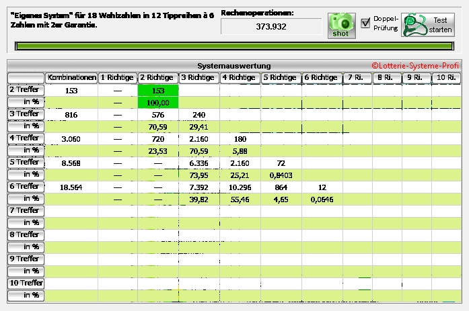Click the 10 Ri. column header

446,78
